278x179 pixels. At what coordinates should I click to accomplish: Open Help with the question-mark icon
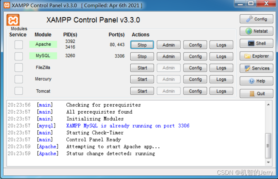tap(256, 81)
